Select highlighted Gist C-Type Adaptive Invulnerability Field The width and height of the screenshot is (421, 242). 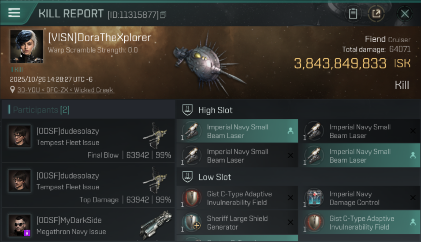click(359, 223)
